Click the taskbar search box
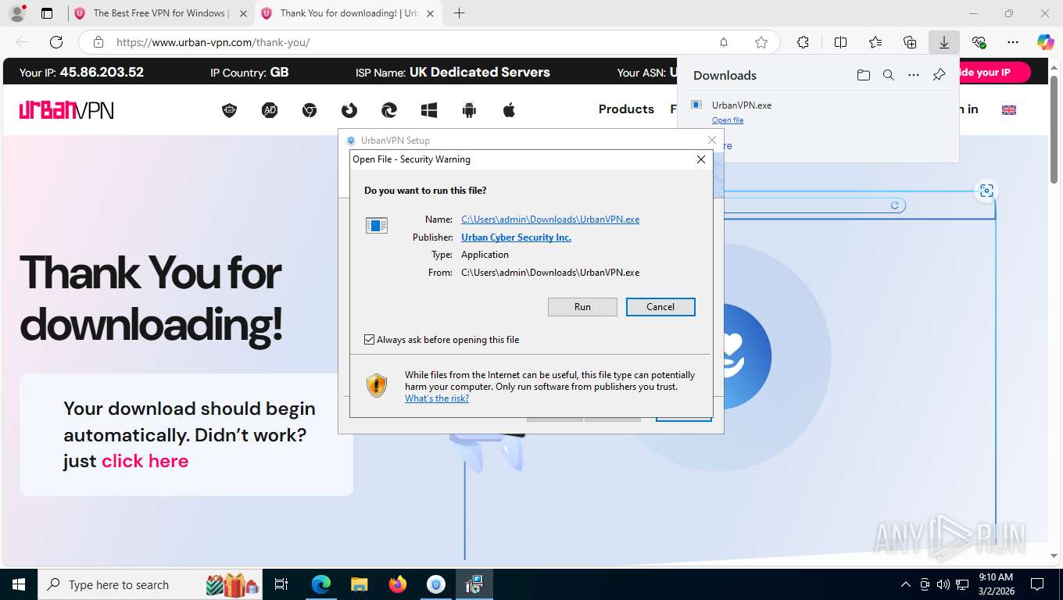Image resolution: width=1063 pixels, height=600 pixels. 150,584
